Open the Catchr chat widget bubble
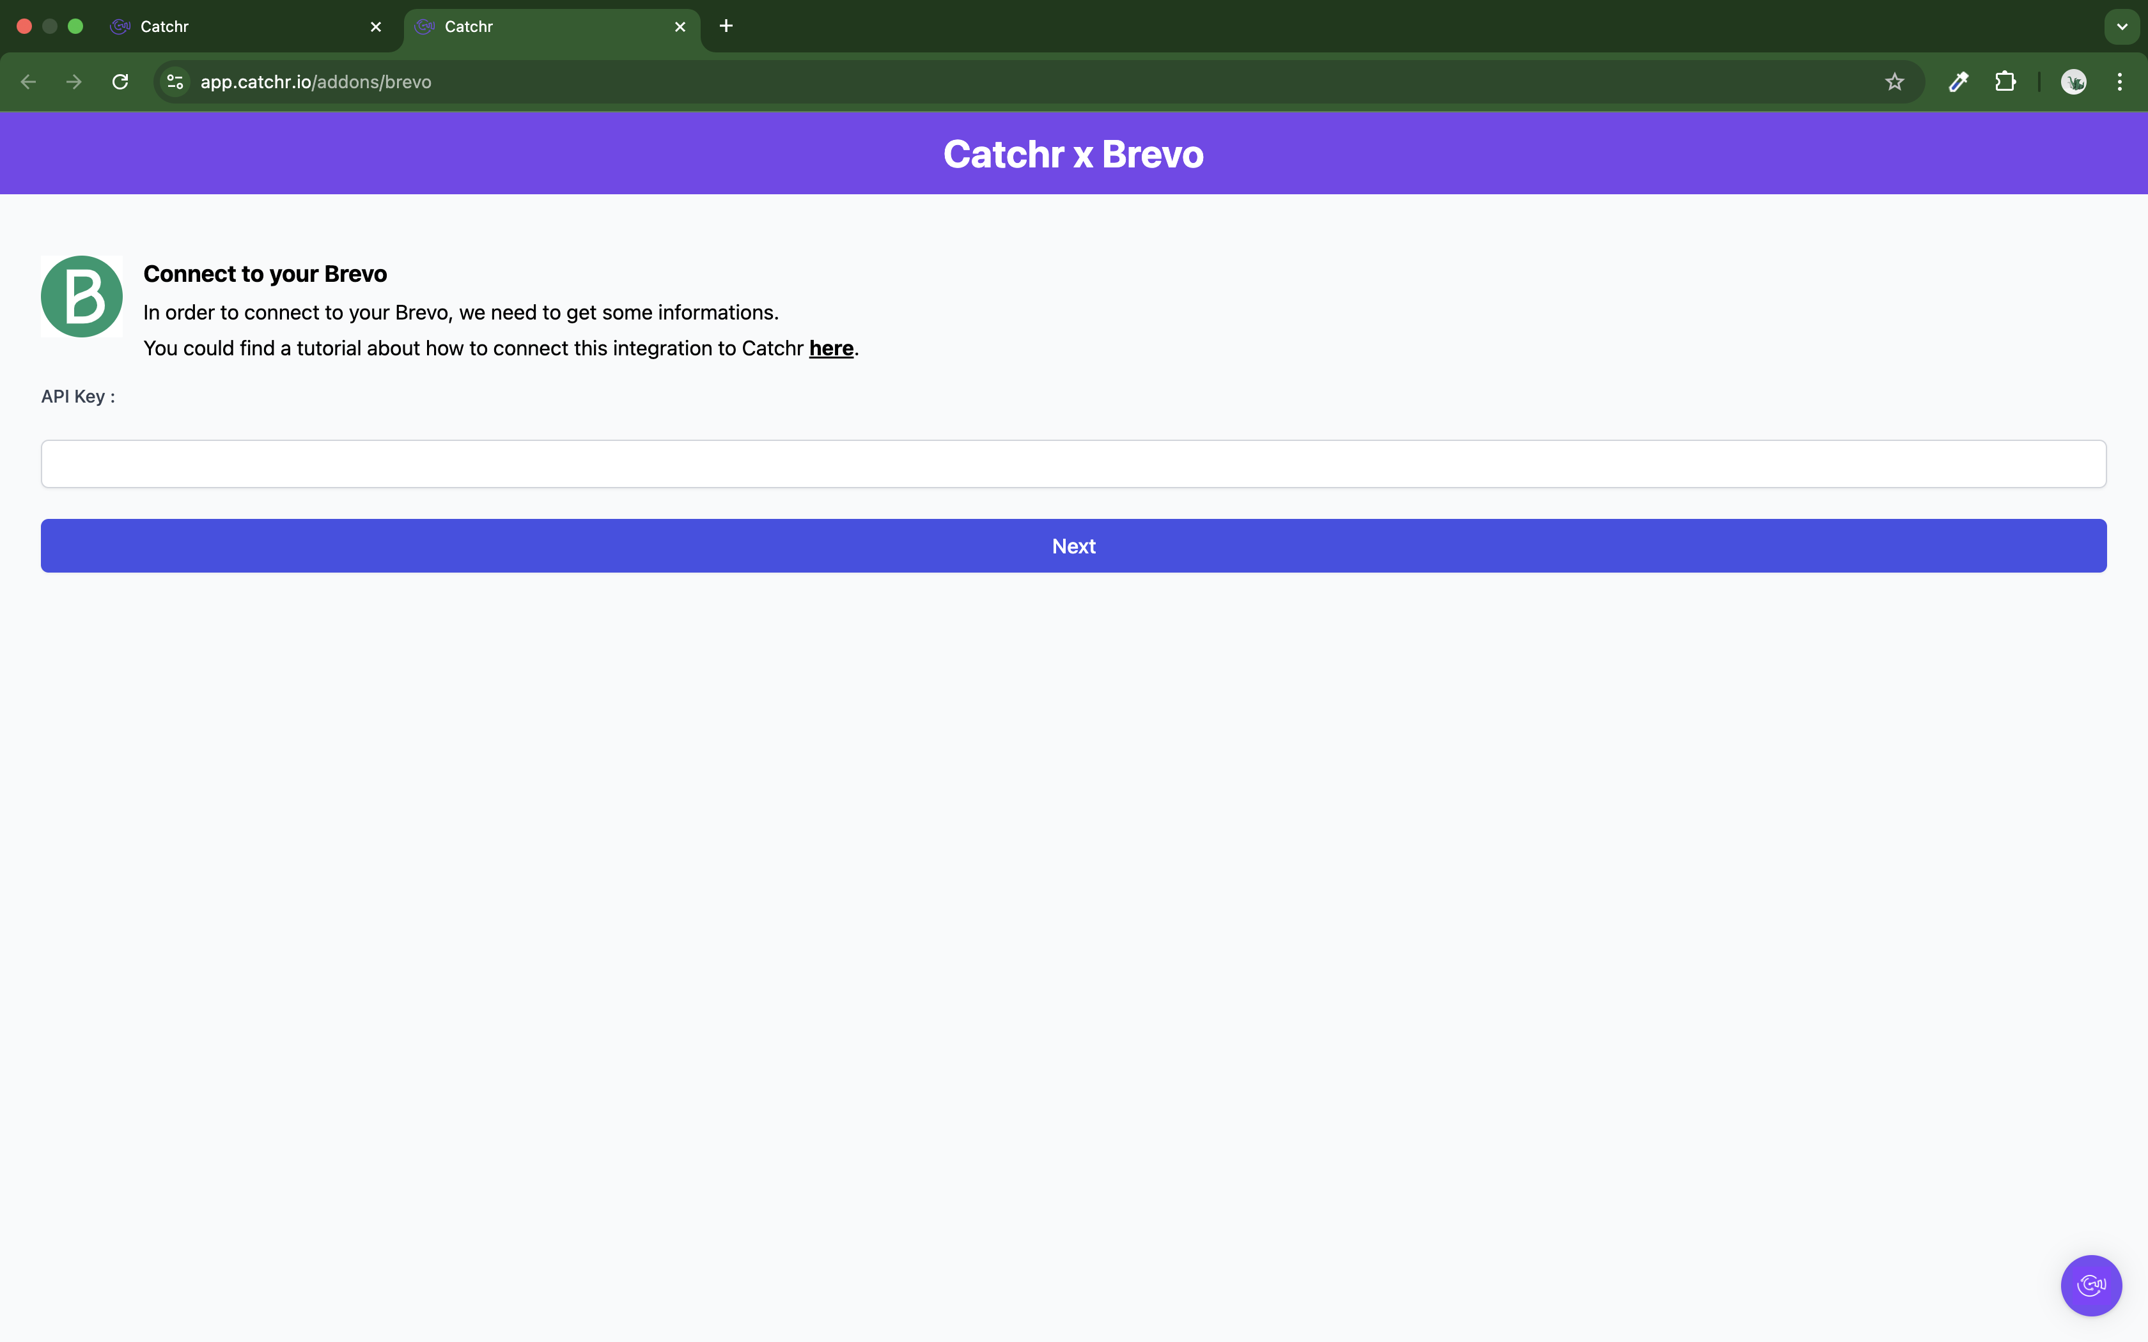Image resolution: width=2148 pixels, height=1342 pixels. click(x=2091, y=1285)
